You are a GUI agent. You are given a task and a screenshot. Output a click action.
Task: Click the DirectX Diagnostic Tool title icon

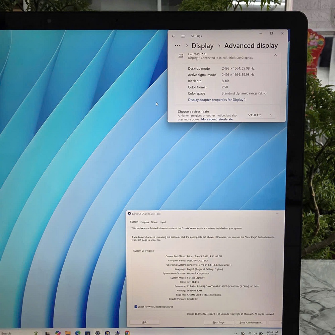point(129,214)
